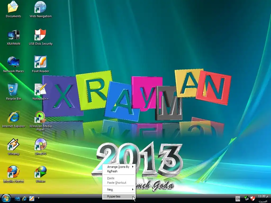Viewport: 271px width, 203px height.
Task: Open the USB Disk Security tray shield
Action: 253,198
